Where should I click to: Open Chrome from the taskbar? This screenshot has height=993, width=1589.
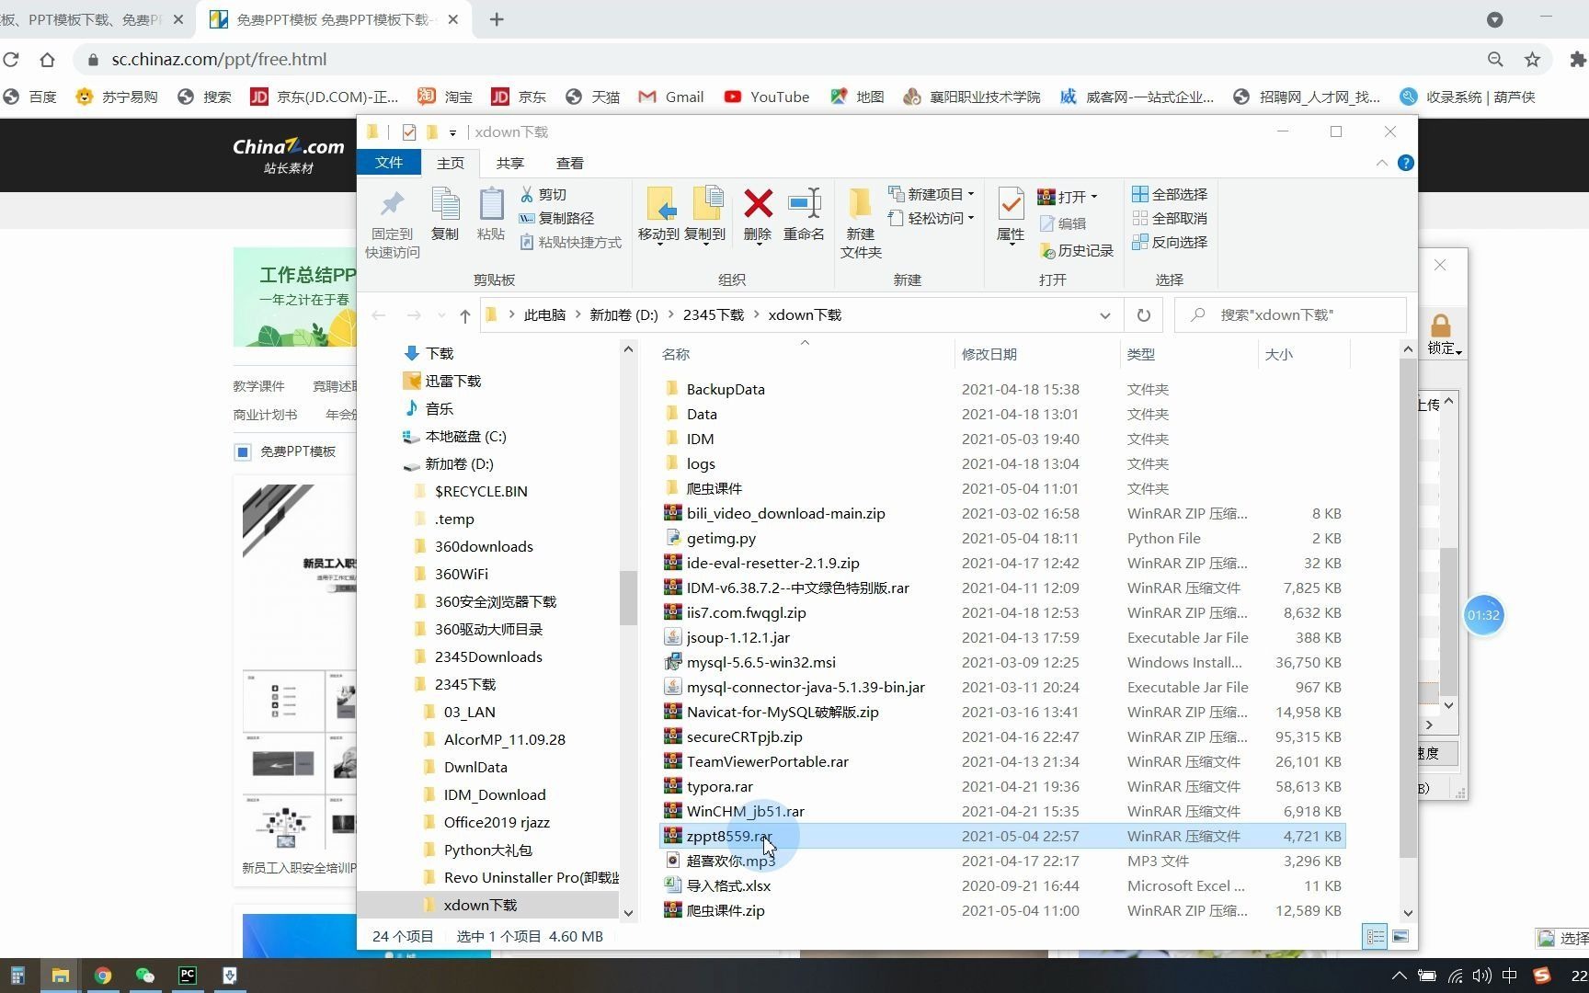(x=102, y=976)
